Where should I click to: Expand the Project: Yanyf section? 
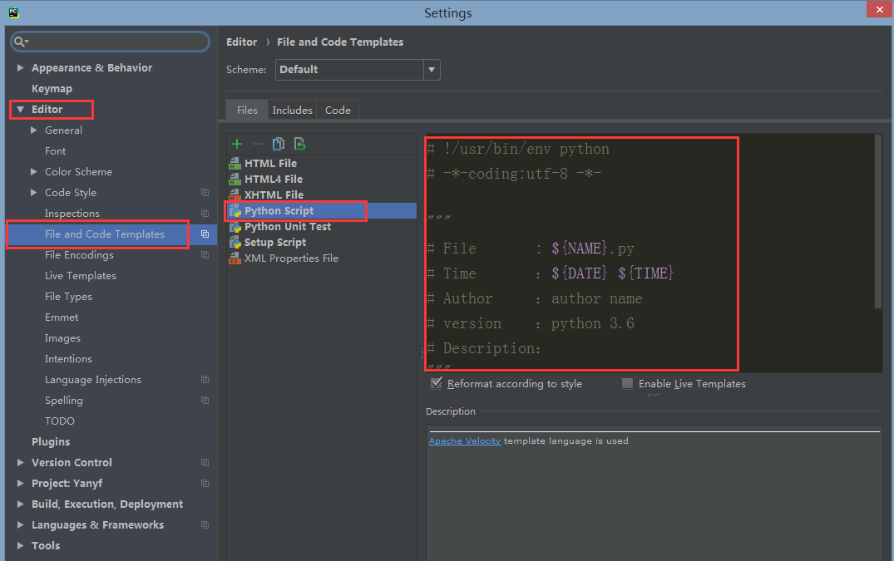point(21,483)
